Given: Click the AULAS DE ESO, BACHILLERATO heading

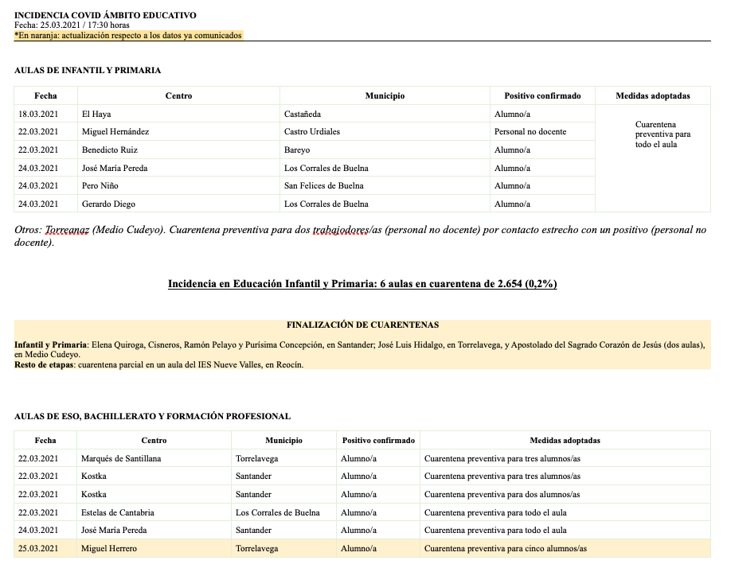Looking at the screenshot, I should click(x=152, y=416).
